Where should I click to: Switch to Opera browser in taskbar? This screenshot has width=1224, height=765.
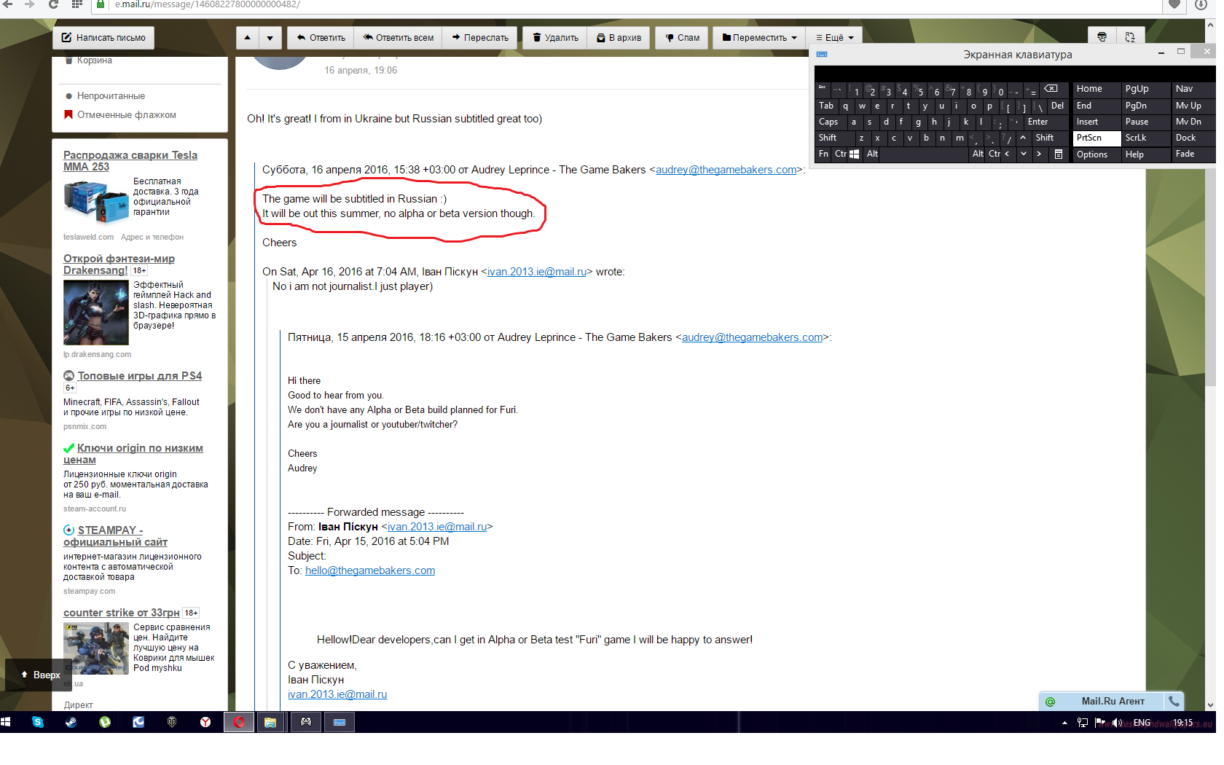pyautogui.click(x=238, y=722)
